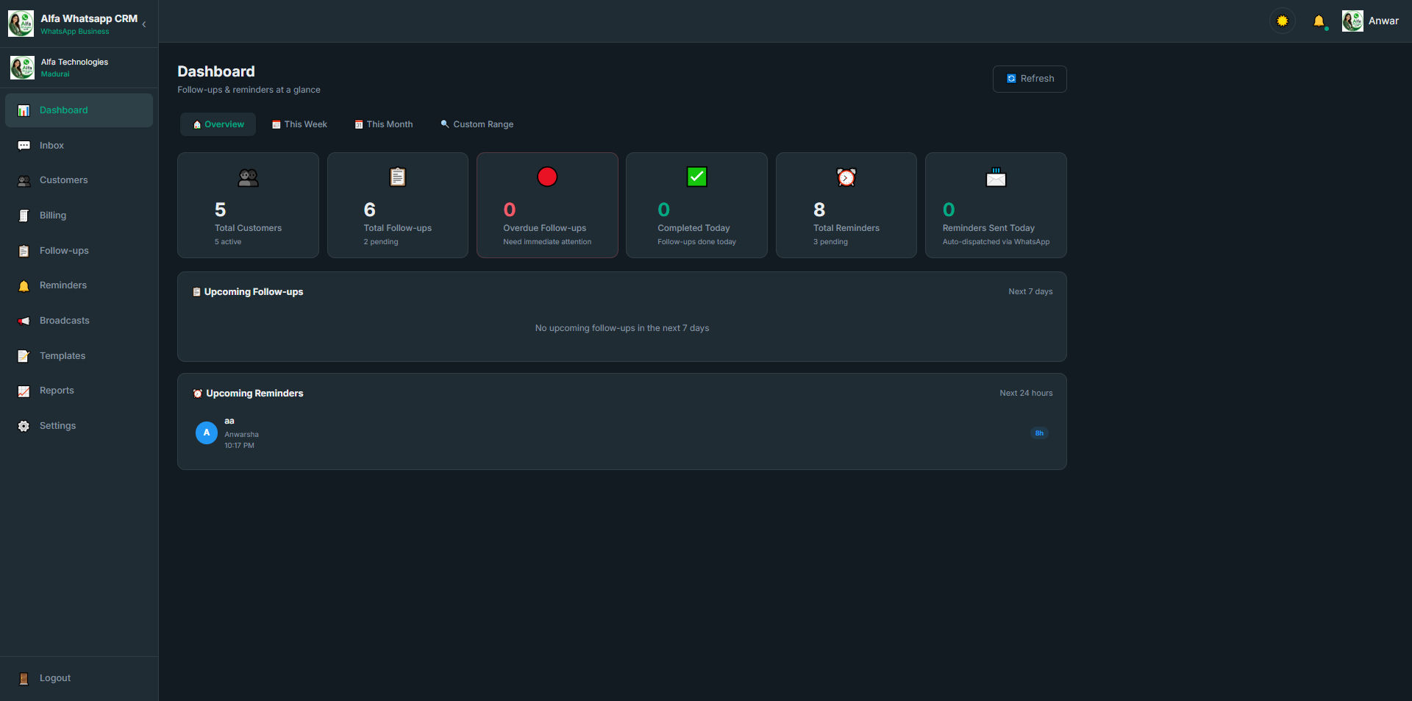Toggle the light/dark theme sun icon
Screen dimensions: 1412x701
tap(1283, 21)
